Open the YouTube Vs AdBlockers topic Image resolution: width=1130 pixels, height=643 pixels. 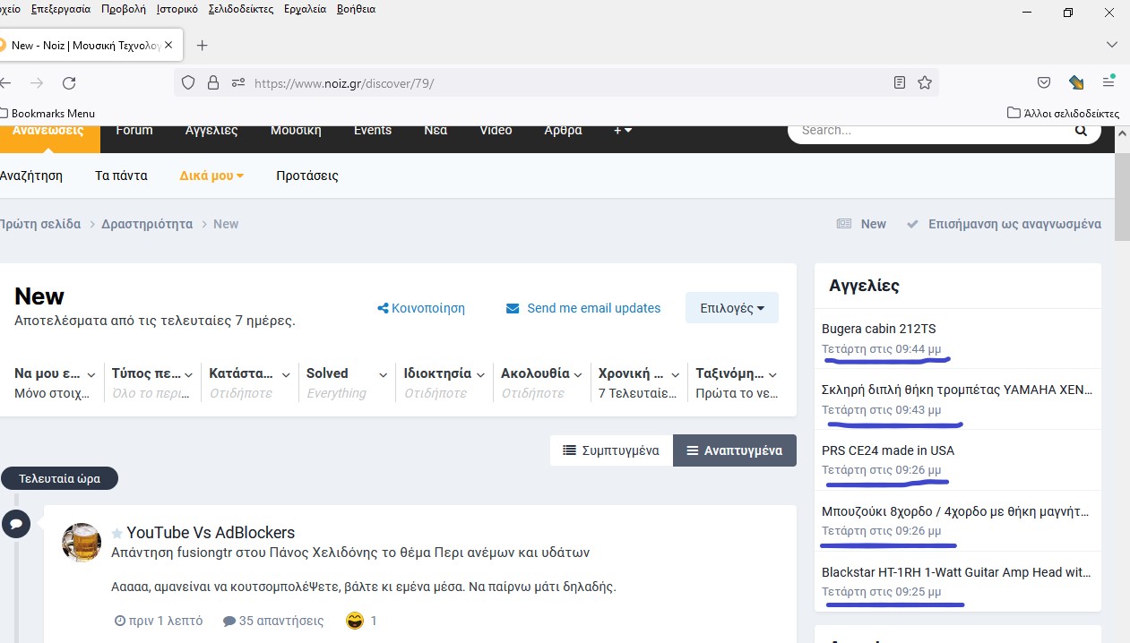(211, 533)
